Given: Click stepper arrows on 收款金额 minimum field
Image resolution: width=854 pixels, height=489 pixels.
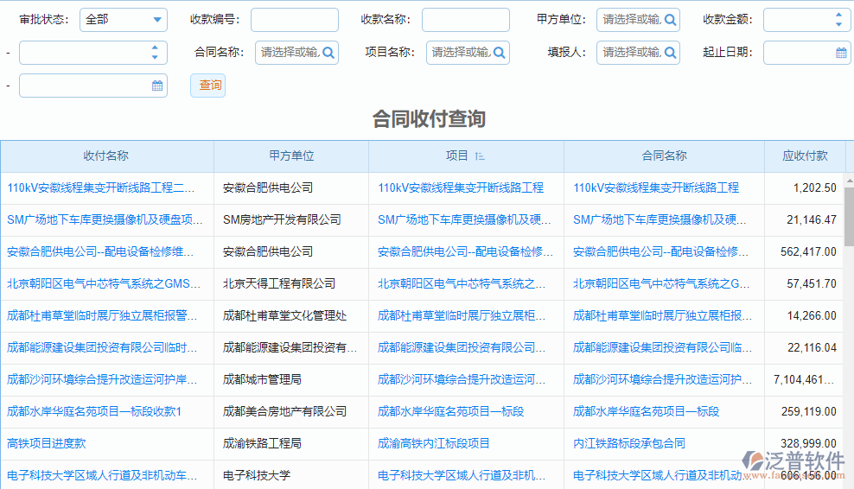Looking at the screenshot, I should [x=838, y=20].
